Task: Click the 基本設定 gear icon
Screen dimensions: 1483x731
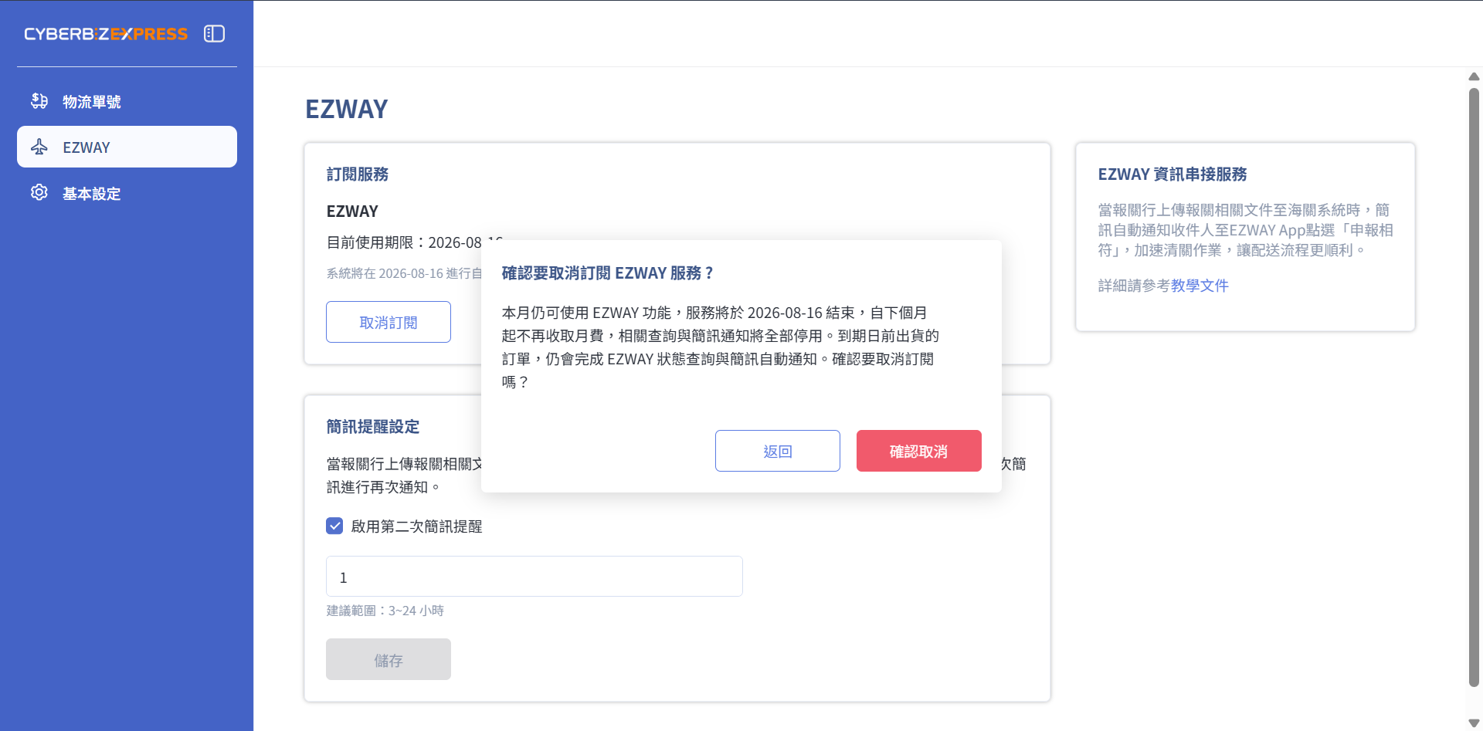Action: tap(39, 192)
